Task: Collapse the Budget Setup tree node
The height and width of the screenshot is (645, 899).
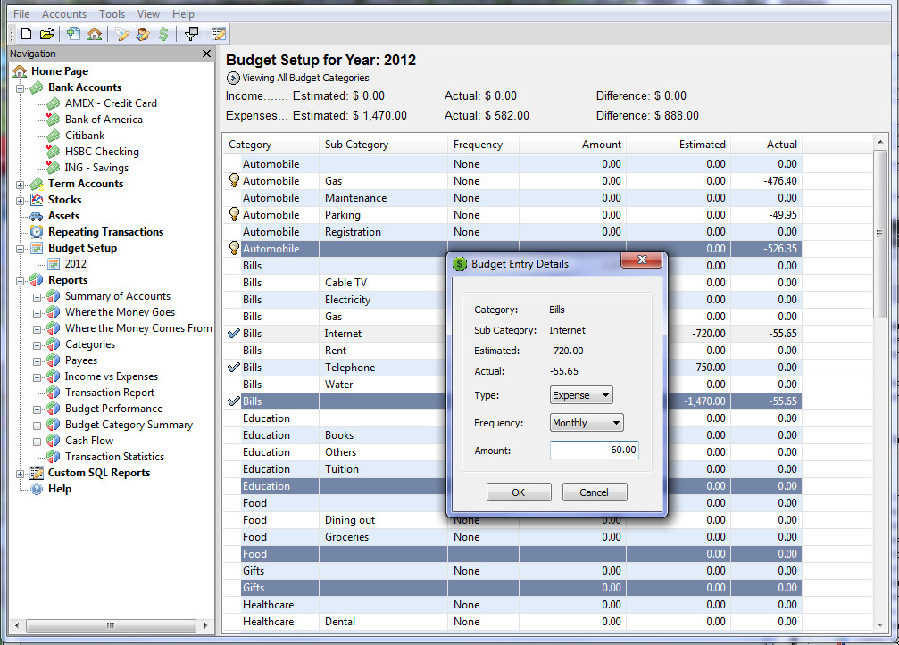Action: 20,249
